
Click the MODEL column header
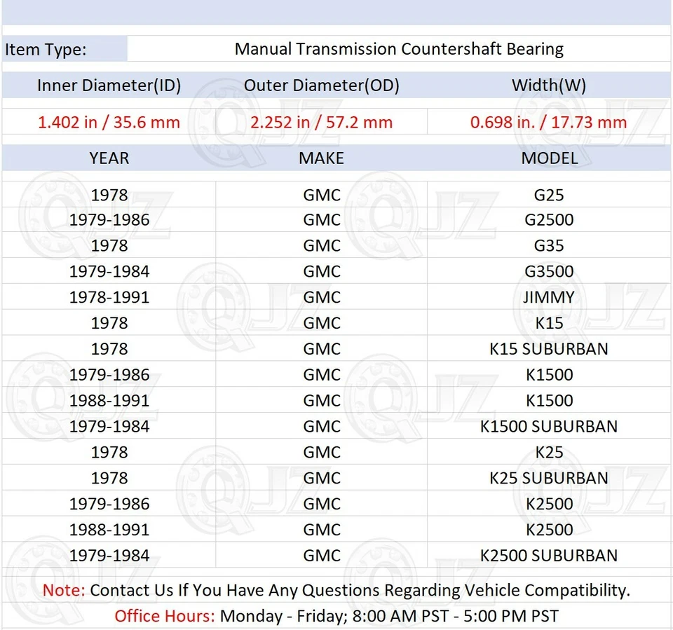(549, 158)
